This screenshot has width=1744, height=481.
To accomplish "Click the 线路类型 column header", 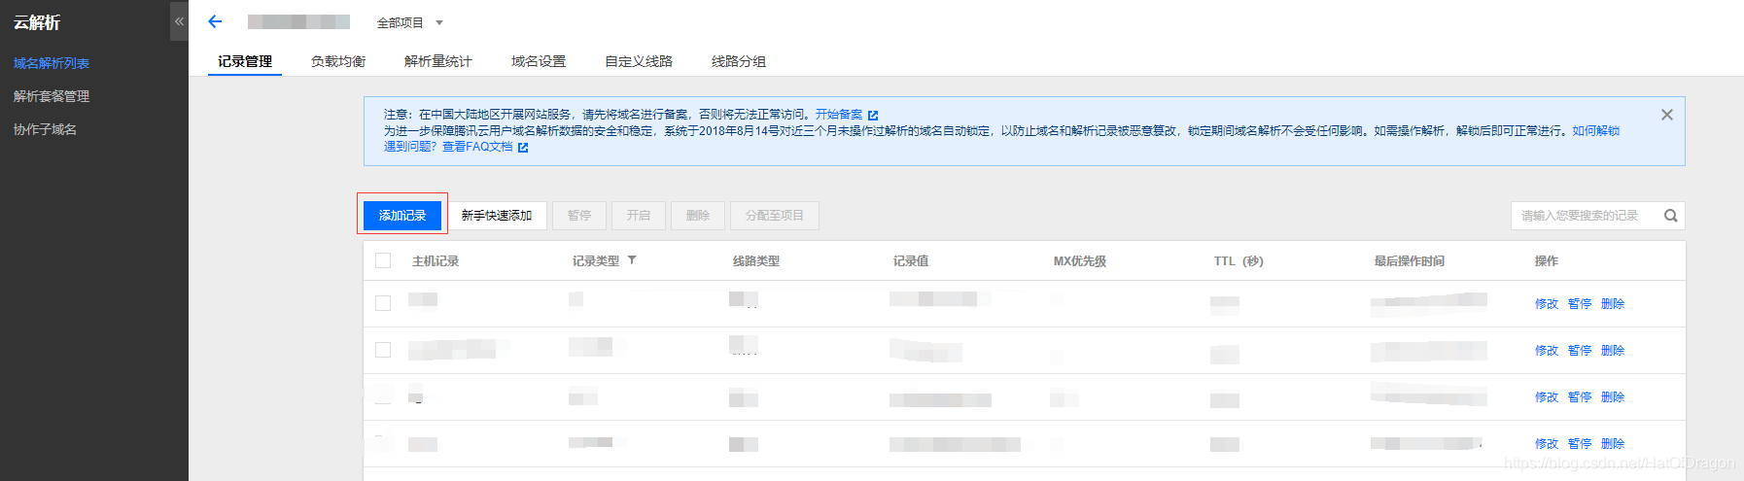I will pyautogui.click(x=756, y=261).
